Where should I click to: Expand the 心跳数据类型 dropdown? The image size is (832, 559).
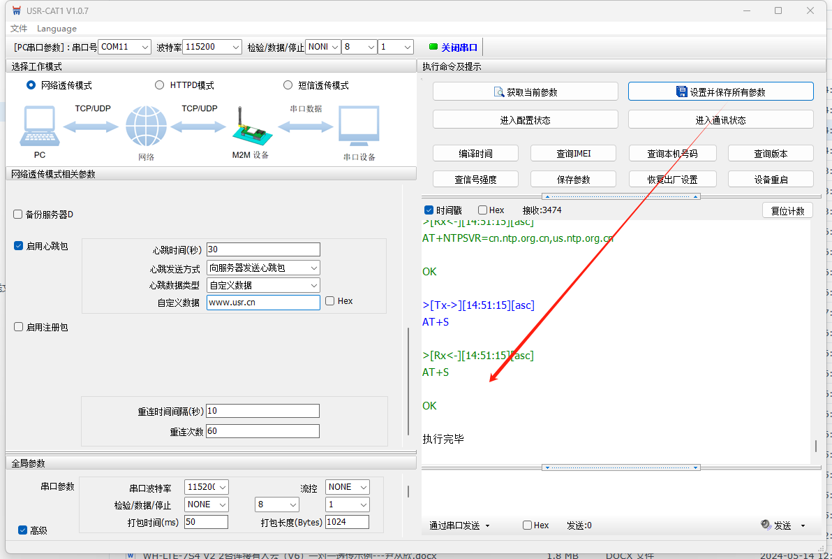coord(313,285)
